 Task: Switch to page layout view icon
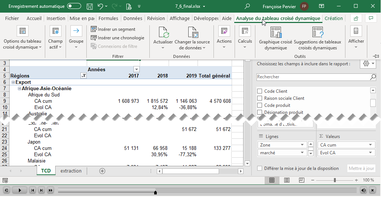coord(286,180)
